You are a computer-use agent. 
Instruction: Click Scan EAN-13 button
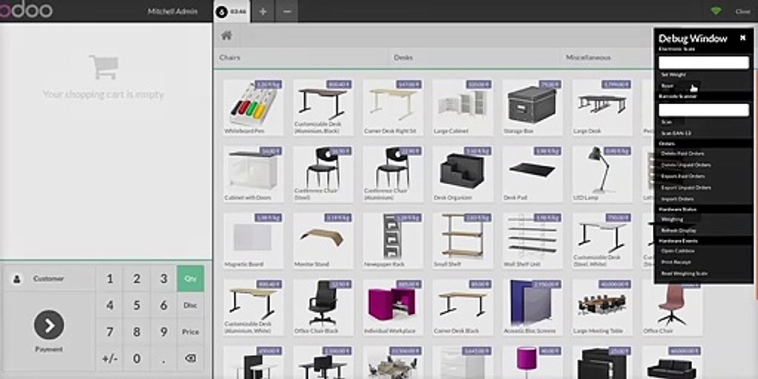(676, 133)
